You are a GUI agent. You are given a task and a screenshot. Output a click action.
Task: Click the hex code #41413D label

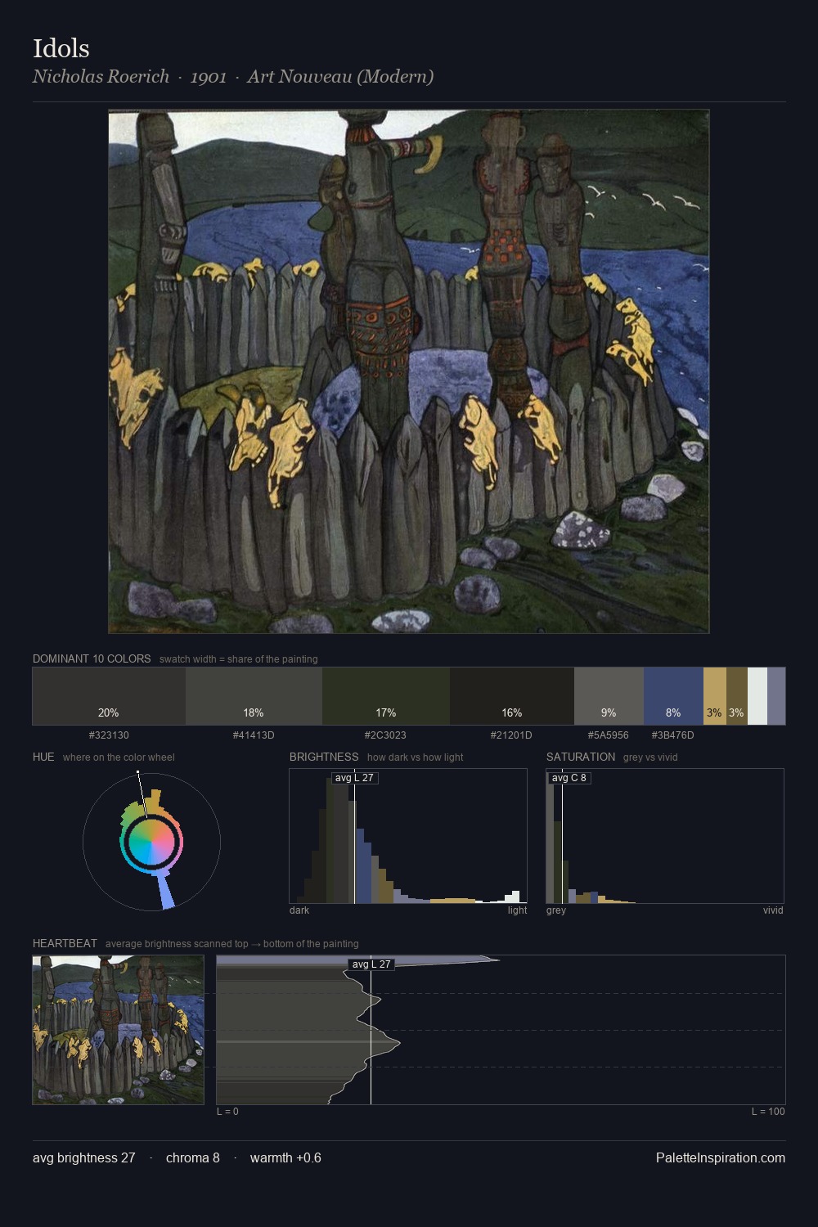254,735
